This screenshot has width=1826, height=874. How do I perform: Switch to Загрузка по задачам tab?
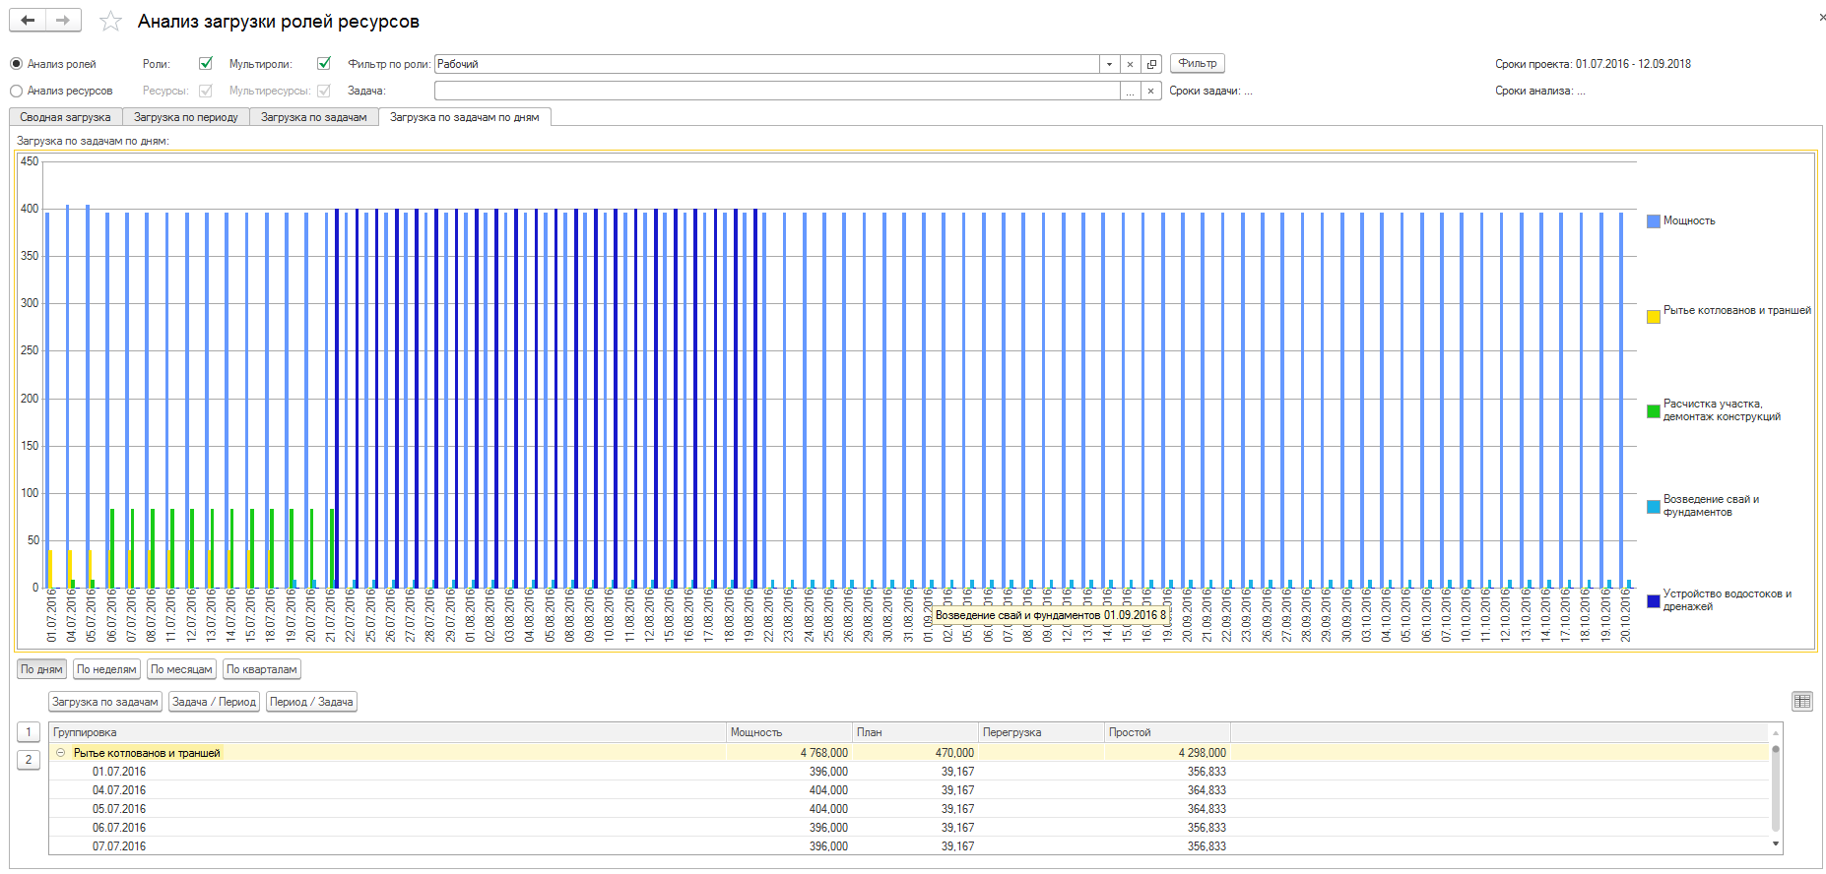(x=314, y=117)
